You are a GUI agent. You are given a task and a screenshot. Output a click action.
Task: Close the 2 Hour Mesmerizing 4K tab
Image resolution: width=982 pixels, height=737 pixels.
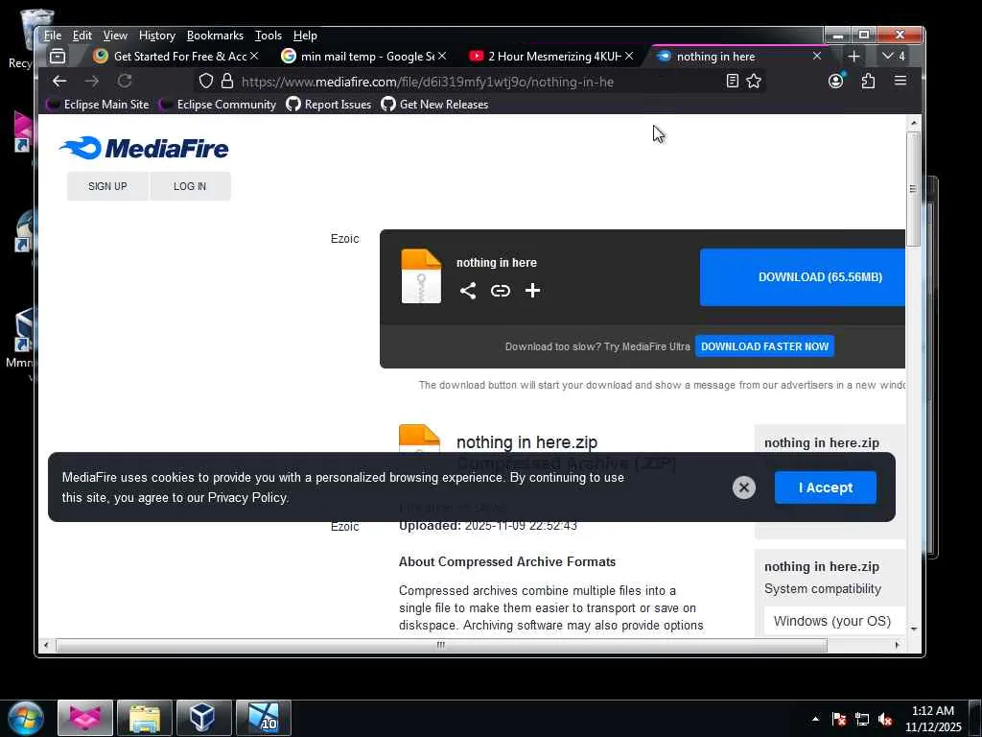(629, 56)
